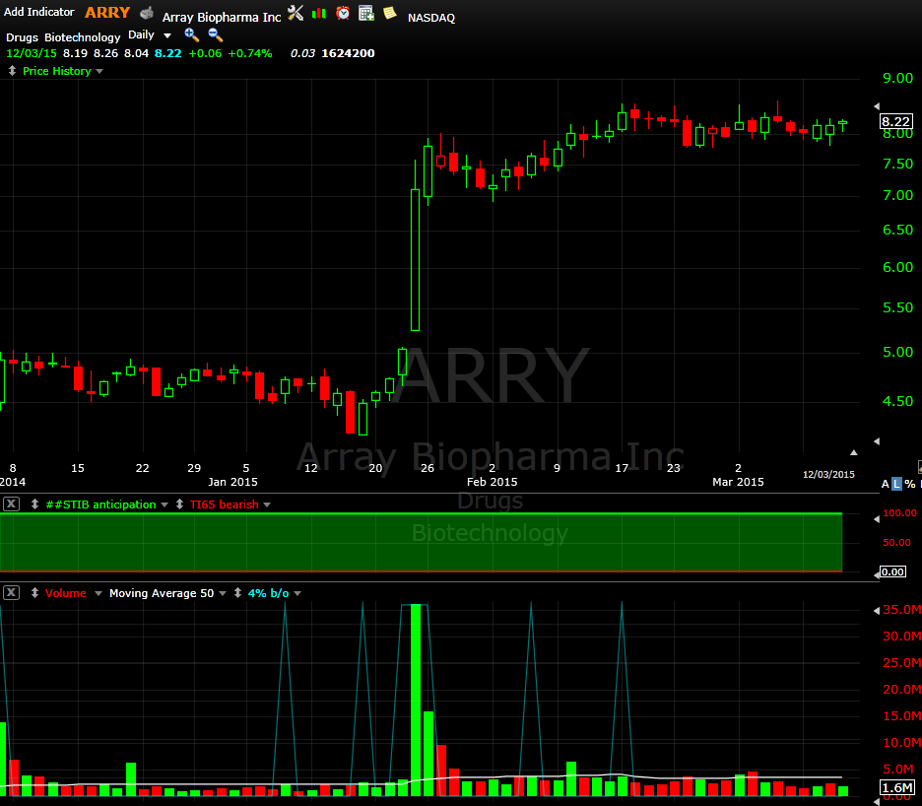Click the 4% b/o label
The width and height of the screenshot is (922, 806).
pos(268,593)
